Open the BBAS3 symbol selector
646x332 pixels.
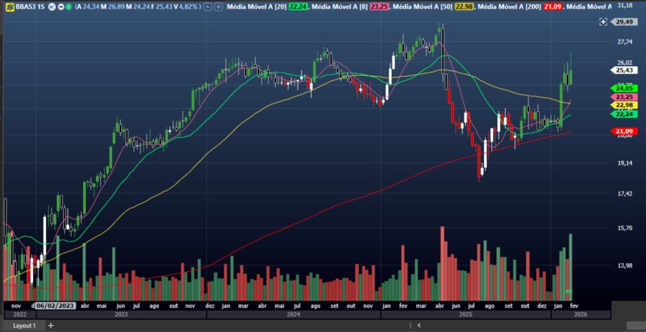tap(25, 6)
